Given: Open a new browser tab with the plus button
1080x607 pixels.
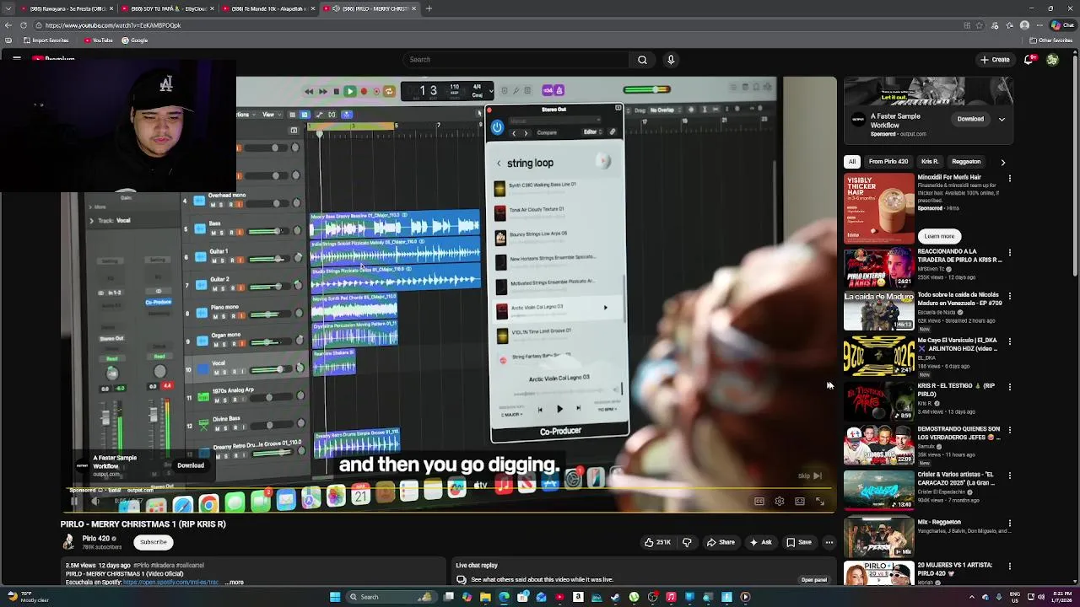Looking at the screenshot, I should [429, 8].
